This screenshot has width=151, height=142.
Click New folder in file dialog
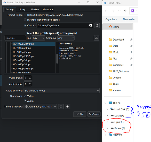point(129,19)
